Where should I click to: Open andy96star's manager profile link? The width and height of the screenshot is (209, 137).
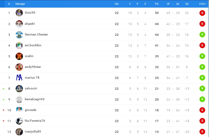[33, 67]
